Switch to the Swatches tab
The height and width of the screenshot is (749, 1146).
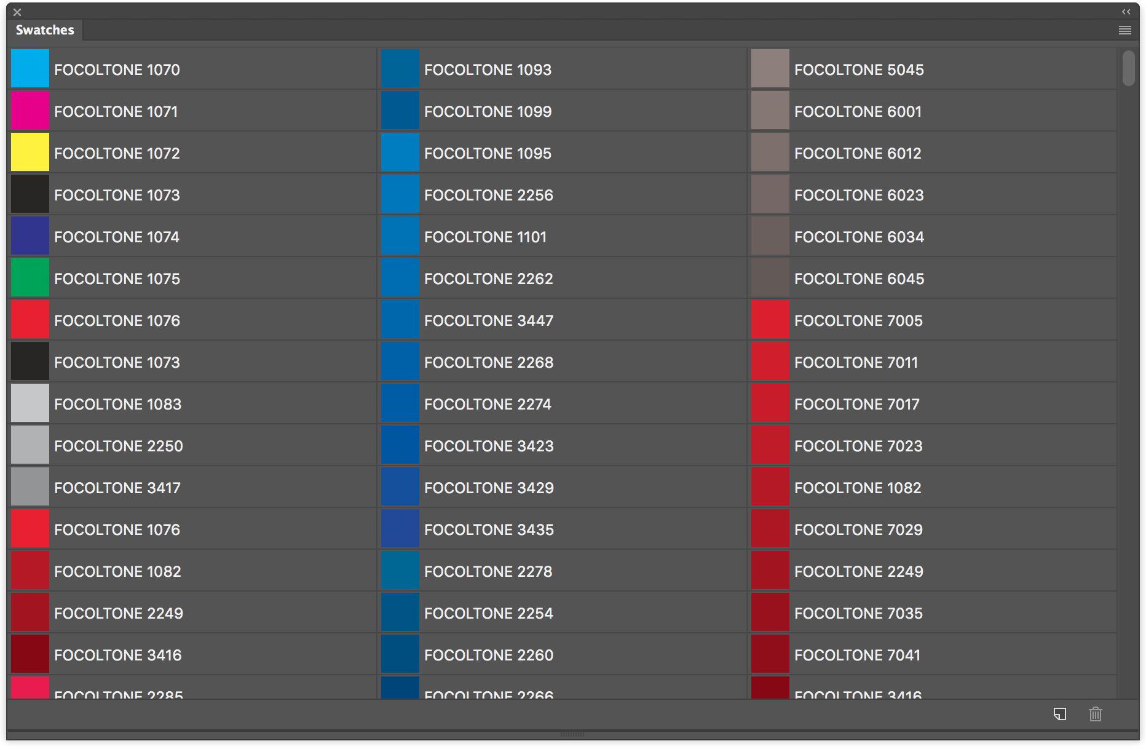[x=44, y=30]
